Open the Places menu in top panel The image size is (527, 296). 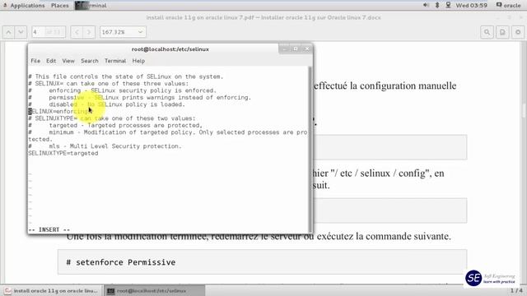[x=60, y=6]
